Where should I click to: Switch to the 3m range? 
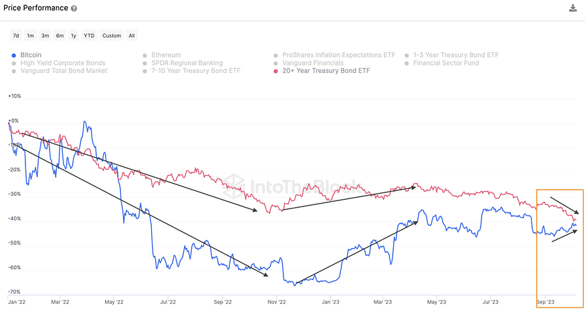[45, 35]
